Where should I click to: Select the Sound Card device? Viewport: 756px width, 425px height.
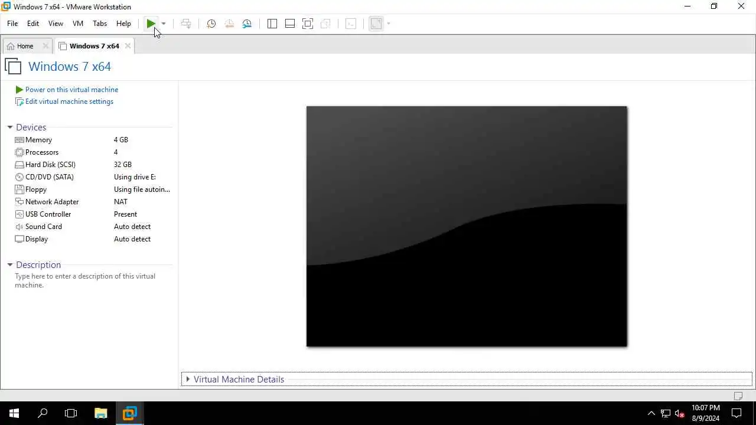coord(93,227)
